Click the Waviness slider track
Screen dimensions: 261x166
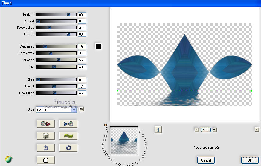coord(56,46)
